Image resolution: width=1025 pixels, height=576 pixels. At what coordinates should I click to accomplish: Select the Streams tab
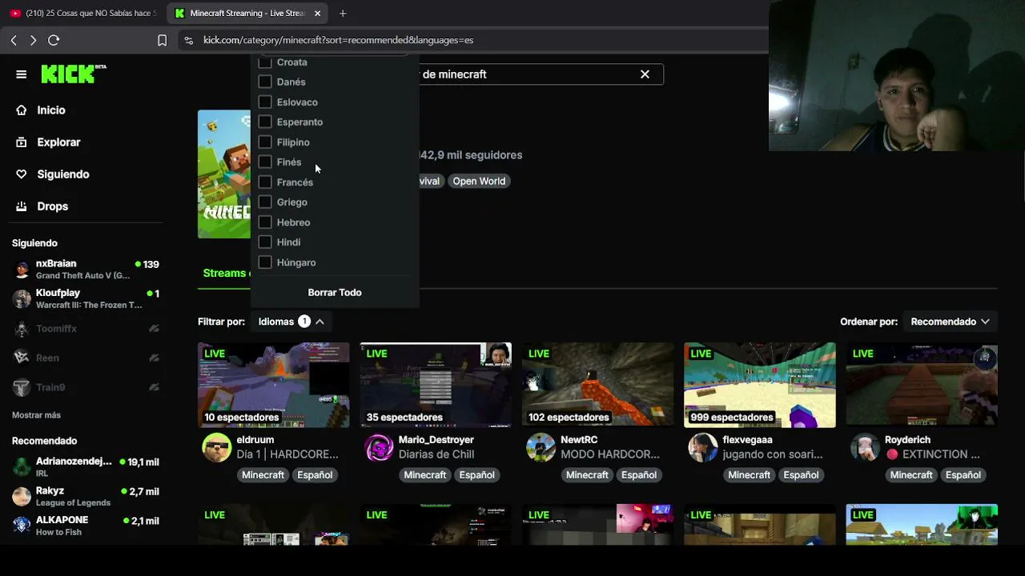224,273
